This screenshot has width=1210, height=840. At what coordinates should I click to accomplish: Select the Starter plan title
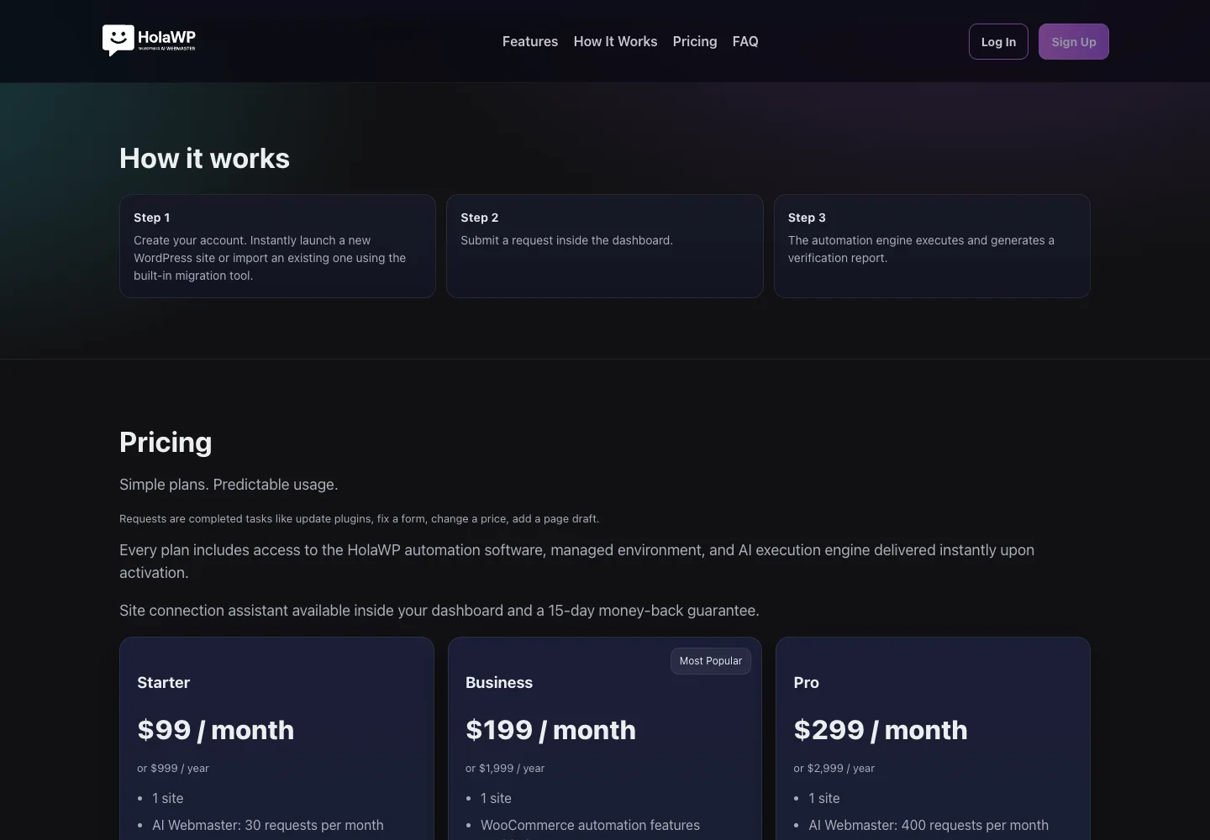164,683
